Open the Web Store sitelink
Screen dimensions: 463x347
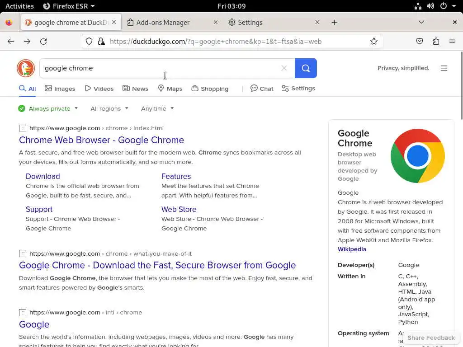(179, 209)
